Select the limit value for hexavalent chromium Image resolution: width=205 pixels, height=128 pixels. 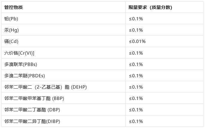pyautogui.click(x=136, y=53)
